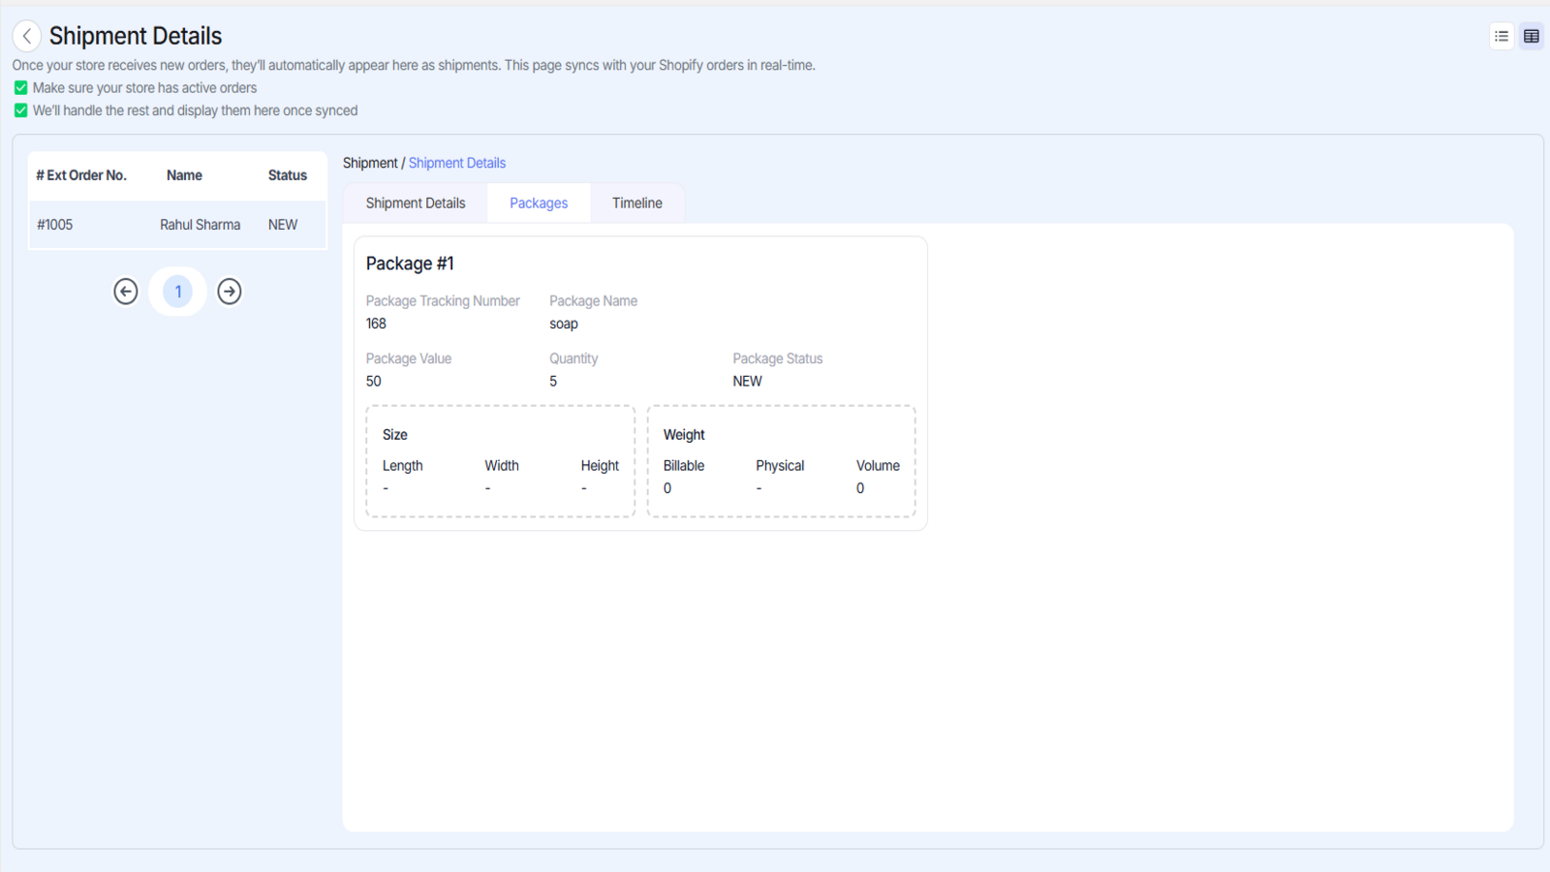Click the Shipment breadcrumb root

tap(370, 163)
